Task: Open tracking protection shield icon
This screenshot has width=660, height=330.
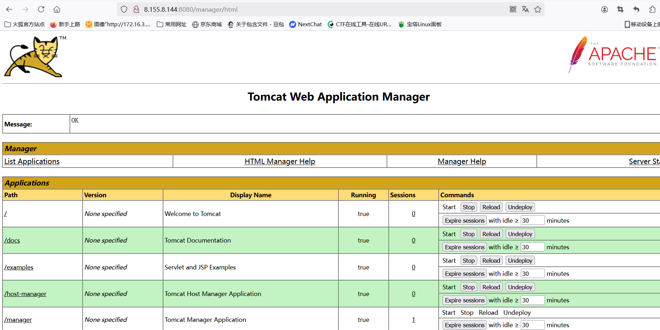Action: pyautogui.click(x=124, y=10)
